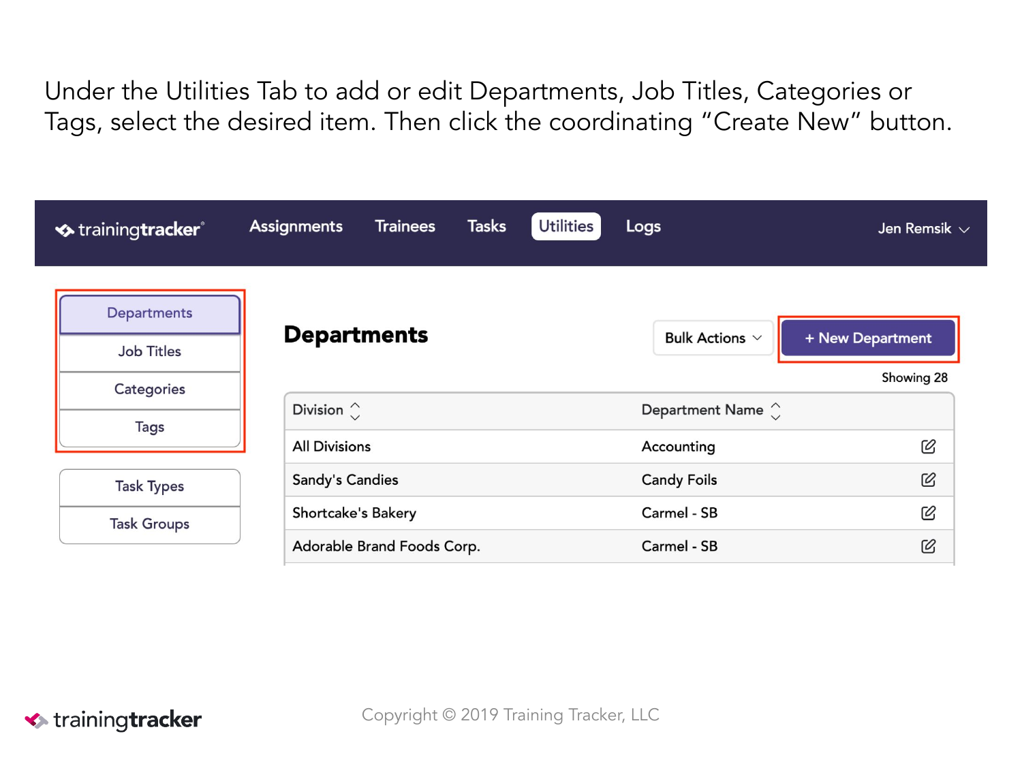Select Tags in the sidebar
Viewport: 1022px width, 766px height.
point(150,428)
